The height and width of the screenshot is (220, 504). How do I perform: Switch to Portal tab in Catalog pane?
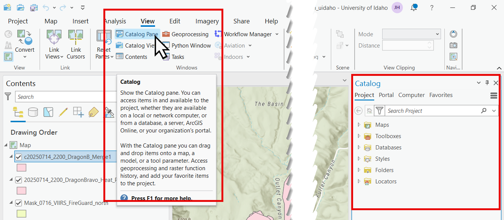click(386, 95)
